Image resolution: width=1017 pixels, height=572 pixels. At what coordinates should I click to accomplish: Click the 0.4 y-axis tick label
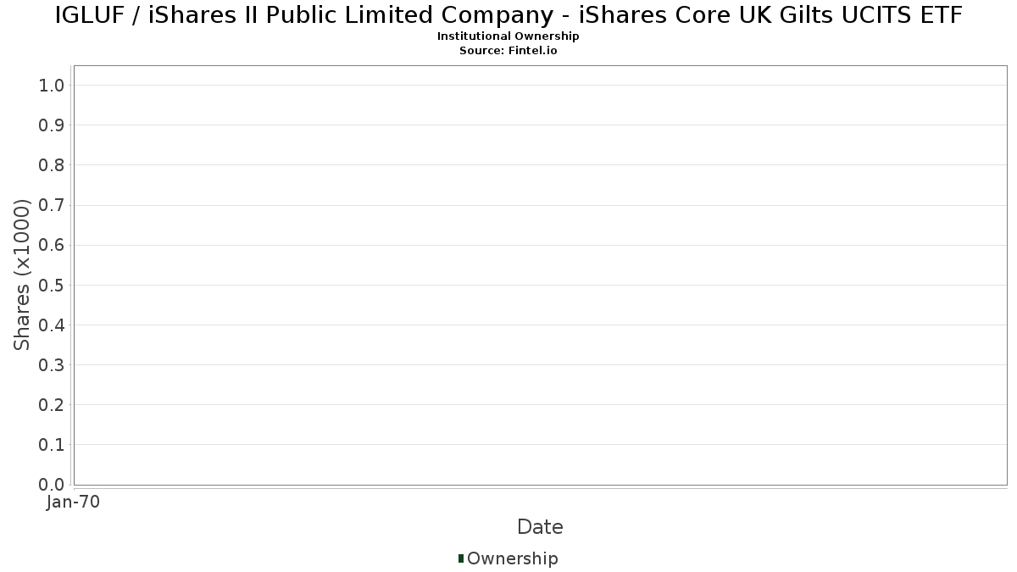[x=52, y=325]
